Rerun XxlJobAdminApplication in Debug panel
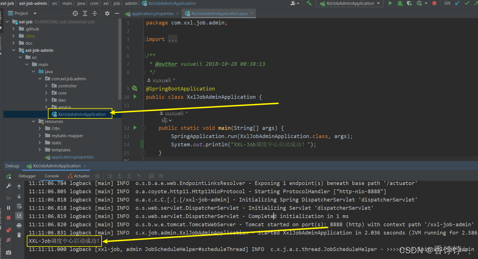Viewport: 478px width, 259px height. (x=9, y=176)
